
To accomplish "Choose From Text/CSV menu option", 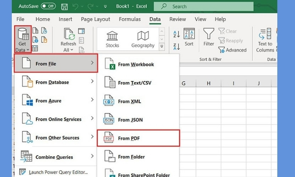I will tap(138, 83).
